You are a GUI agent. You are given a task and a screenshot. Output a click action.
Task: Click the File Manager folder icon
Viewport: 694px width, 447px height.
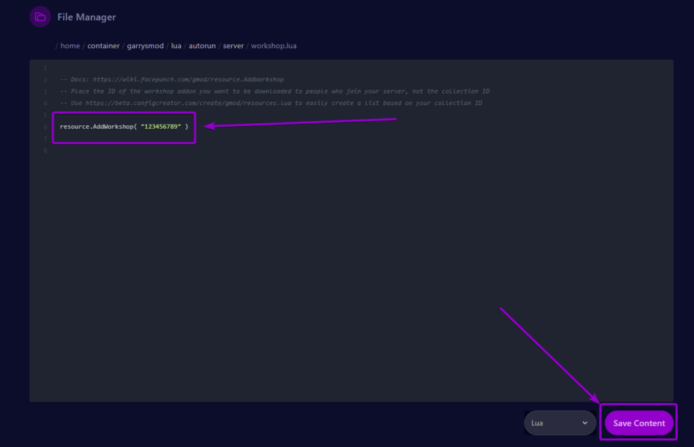click(x=40, y=17)
